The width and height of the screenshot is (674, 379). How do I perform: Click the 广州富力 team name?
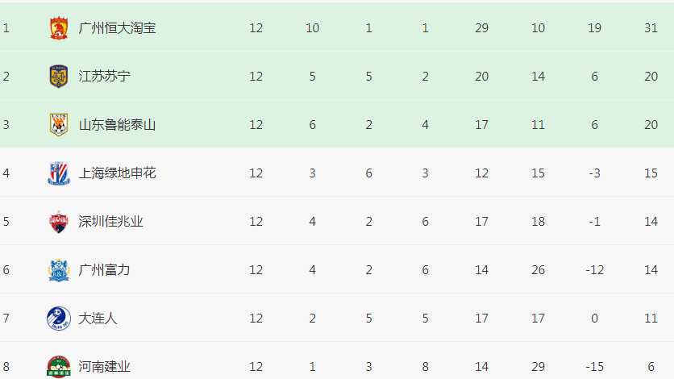[x=104, y=270]
